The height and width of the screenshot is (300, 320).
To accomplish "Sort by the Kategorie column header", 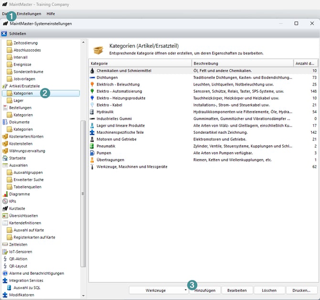I will tap(140, 64).
